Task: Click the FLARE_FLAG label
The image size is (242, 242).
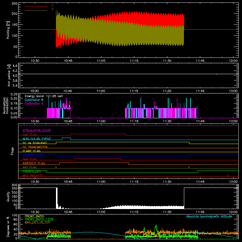Action: 31,151
